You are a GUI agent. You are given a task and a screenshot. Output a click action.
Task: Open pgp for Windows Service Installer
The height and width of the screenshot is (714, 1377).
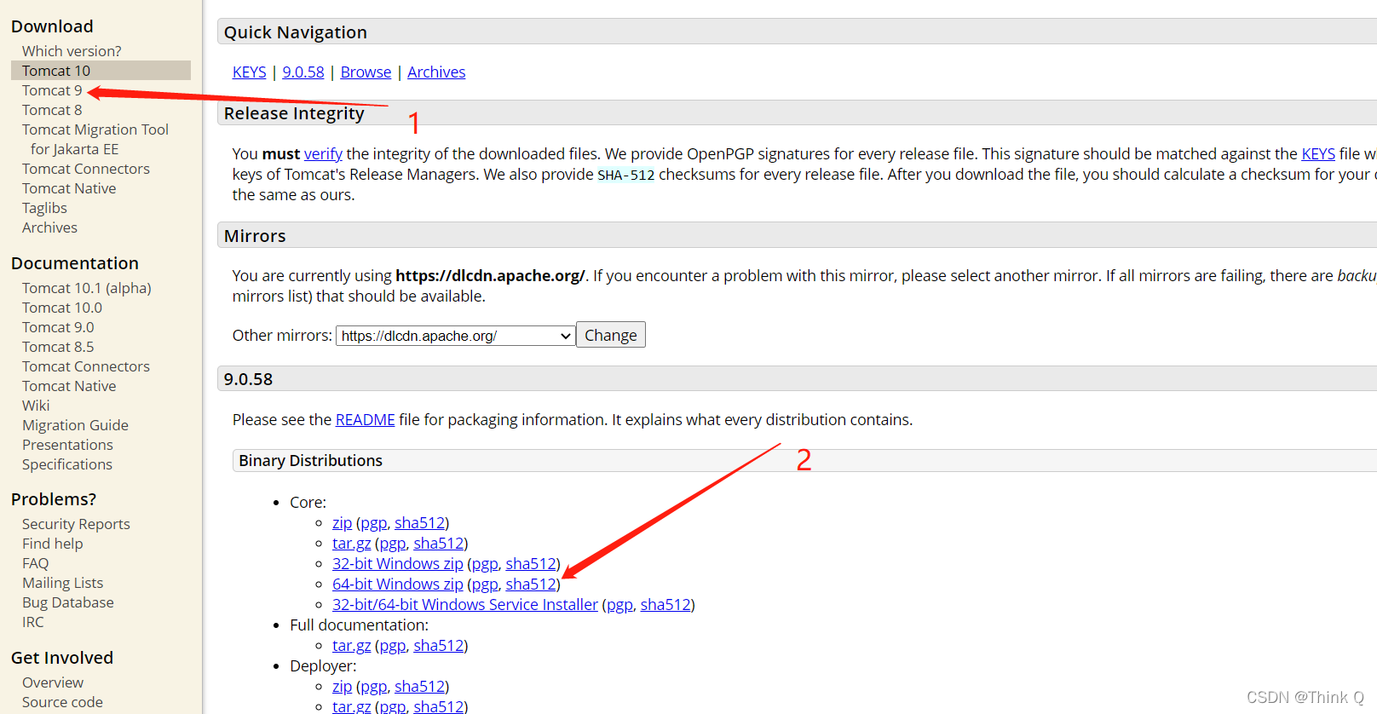619,605
